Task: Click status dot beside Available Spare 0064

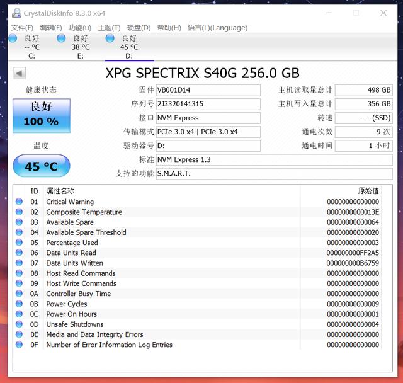Action: tap(19, 222)
